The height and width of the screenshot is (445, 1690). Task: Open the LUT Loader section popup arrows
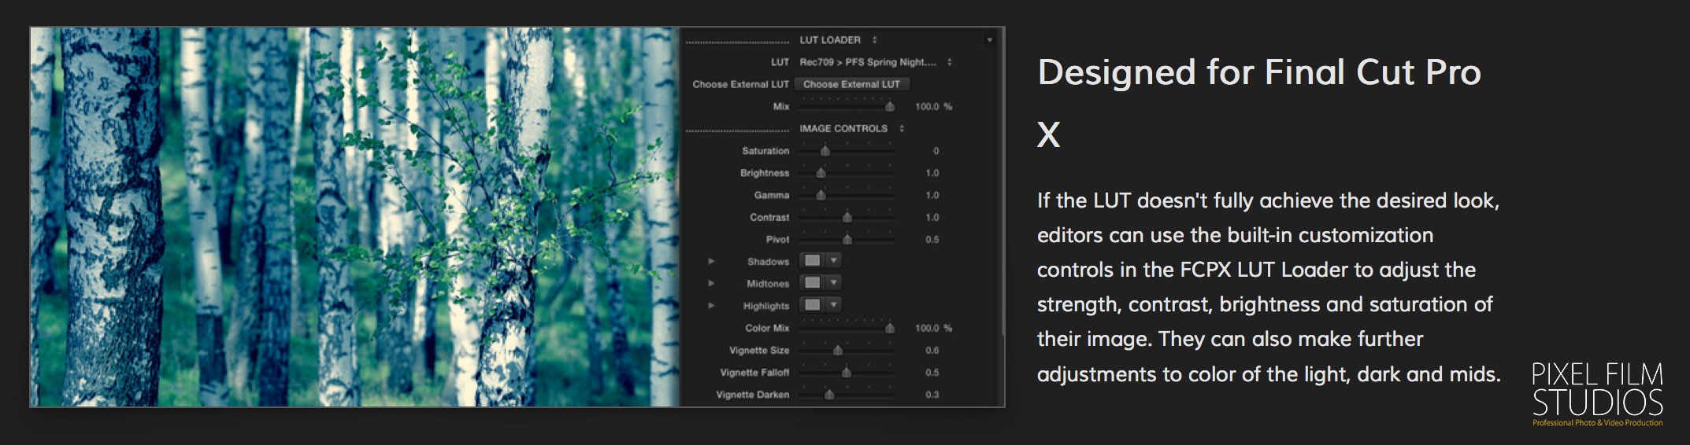(x=874, y=40)
